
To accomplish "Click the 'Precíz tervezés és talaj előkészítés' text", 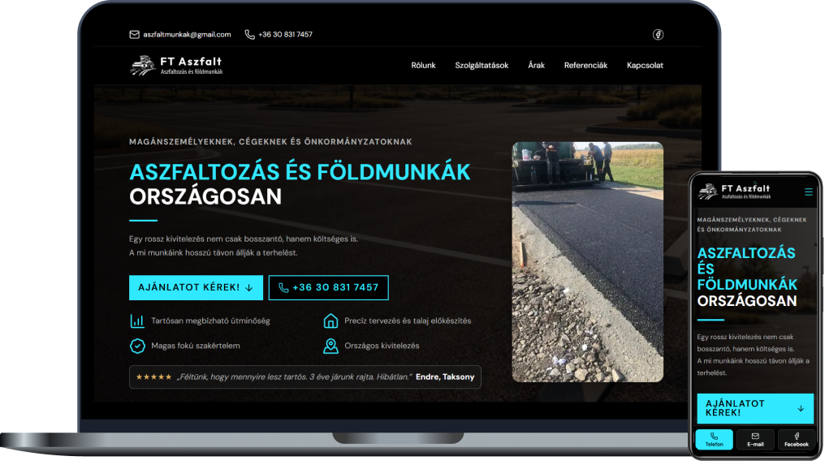I will click(408, 321).
